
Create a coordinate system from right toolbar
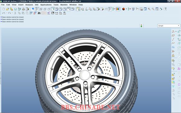point(173,51)
